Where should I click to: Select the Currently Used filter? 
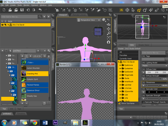point(128,59)
